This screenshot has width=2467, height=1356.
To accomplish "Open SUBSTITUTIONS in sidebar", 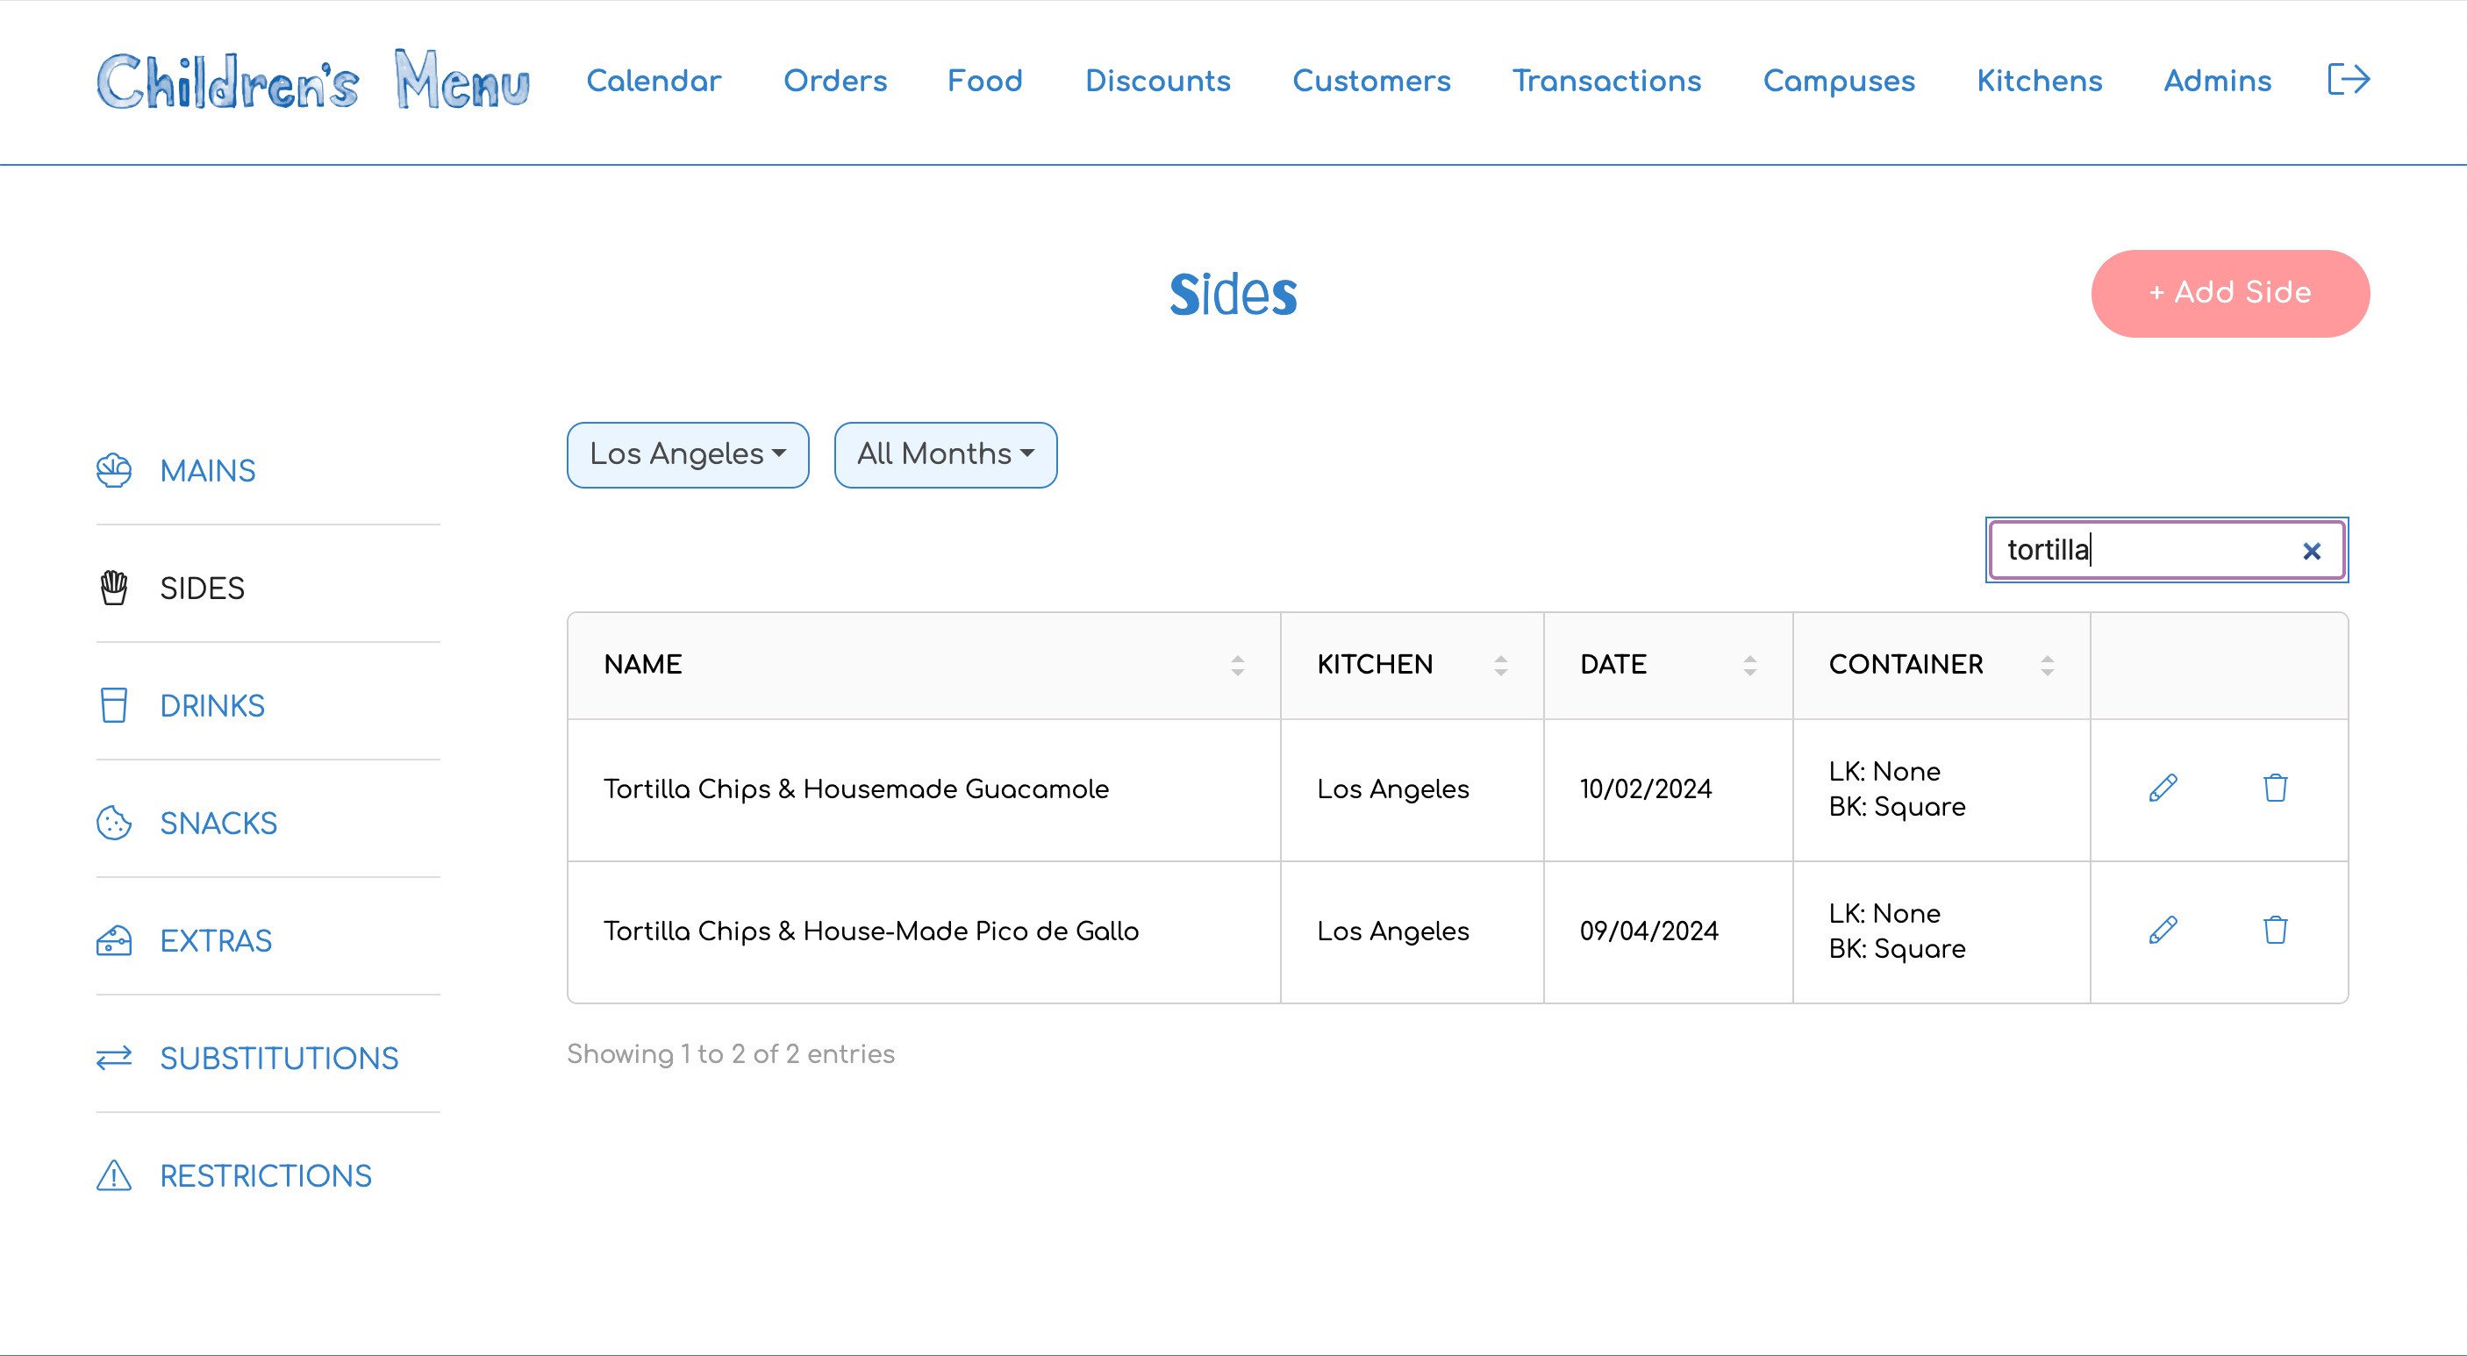I will (x=279, y=1058).
